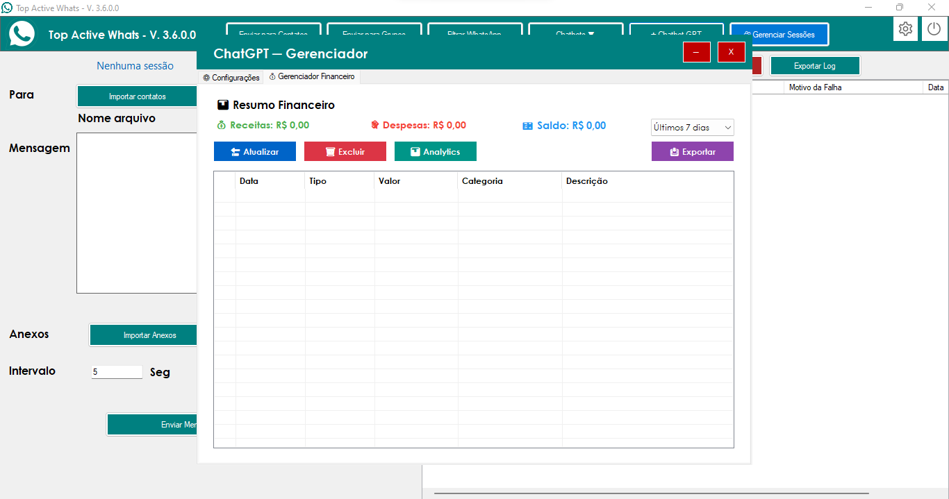The width and height of the screenshot is (949, 499).
Task: Open the Analytics view
Action: [x=435, y=151]
